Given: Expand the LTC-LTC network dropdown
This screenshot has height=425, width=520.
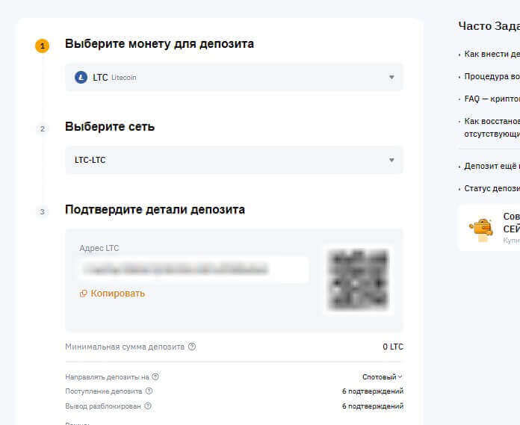Looking at the screenshot, I should tap(234, 160).
